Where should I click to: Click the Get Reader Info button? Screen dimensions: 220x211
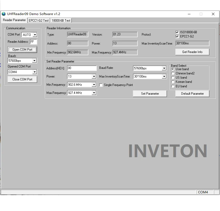pos(192,52)
